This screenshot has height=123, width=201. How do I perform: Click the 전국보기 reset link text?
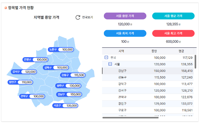click(x=87, y=17)
